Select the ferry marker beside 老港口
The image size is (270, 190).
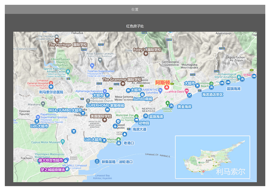pos(119,143)
